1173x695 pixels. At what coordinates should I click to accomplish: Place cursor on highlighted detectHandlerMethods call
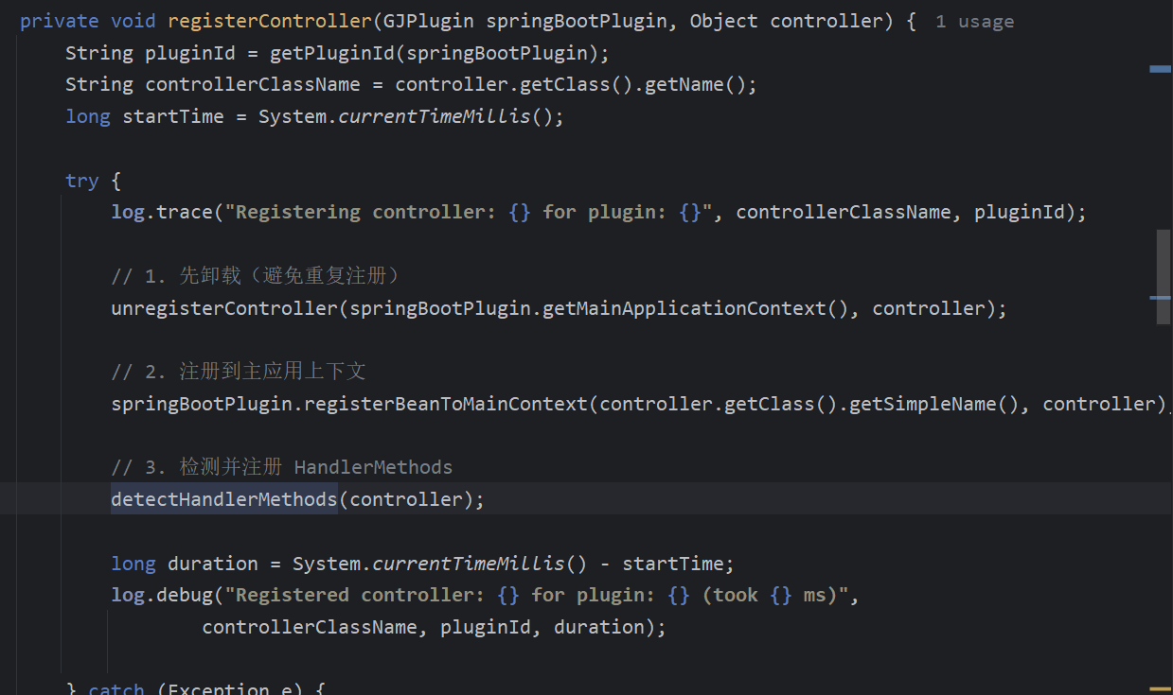[x=224, y=499]
